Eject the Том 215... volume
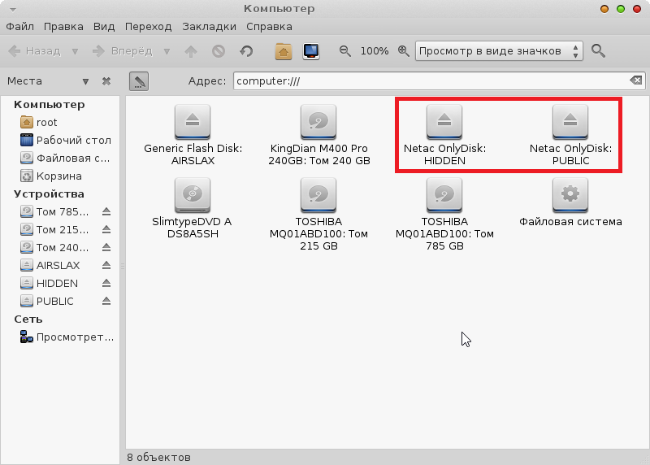Viewport: 650px width, 465px height. pyautogui.click(x=106, y=229)
